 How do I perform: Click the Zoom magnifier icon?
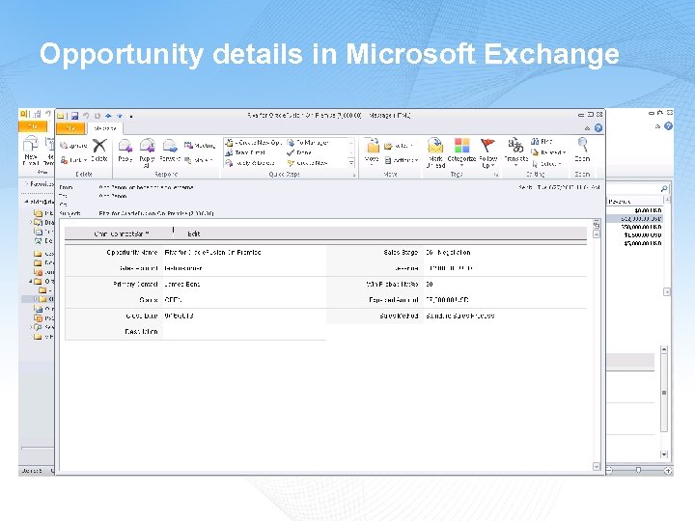click(x=582, y=145)
